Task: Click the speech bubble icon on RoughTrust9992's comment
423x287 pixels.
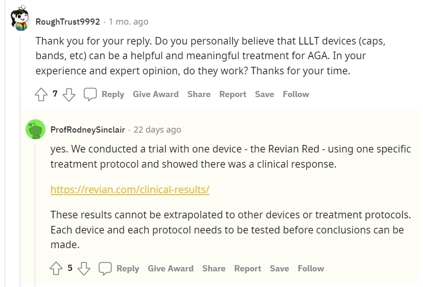Action: pyautogui.click(x=90, y=94)
